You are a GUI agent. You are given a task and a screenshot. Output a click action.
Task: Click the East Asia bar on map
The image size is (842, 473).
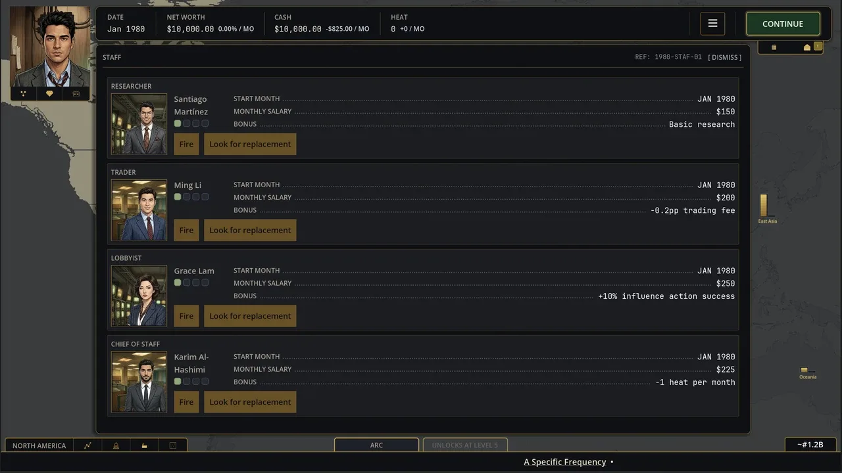764,206
